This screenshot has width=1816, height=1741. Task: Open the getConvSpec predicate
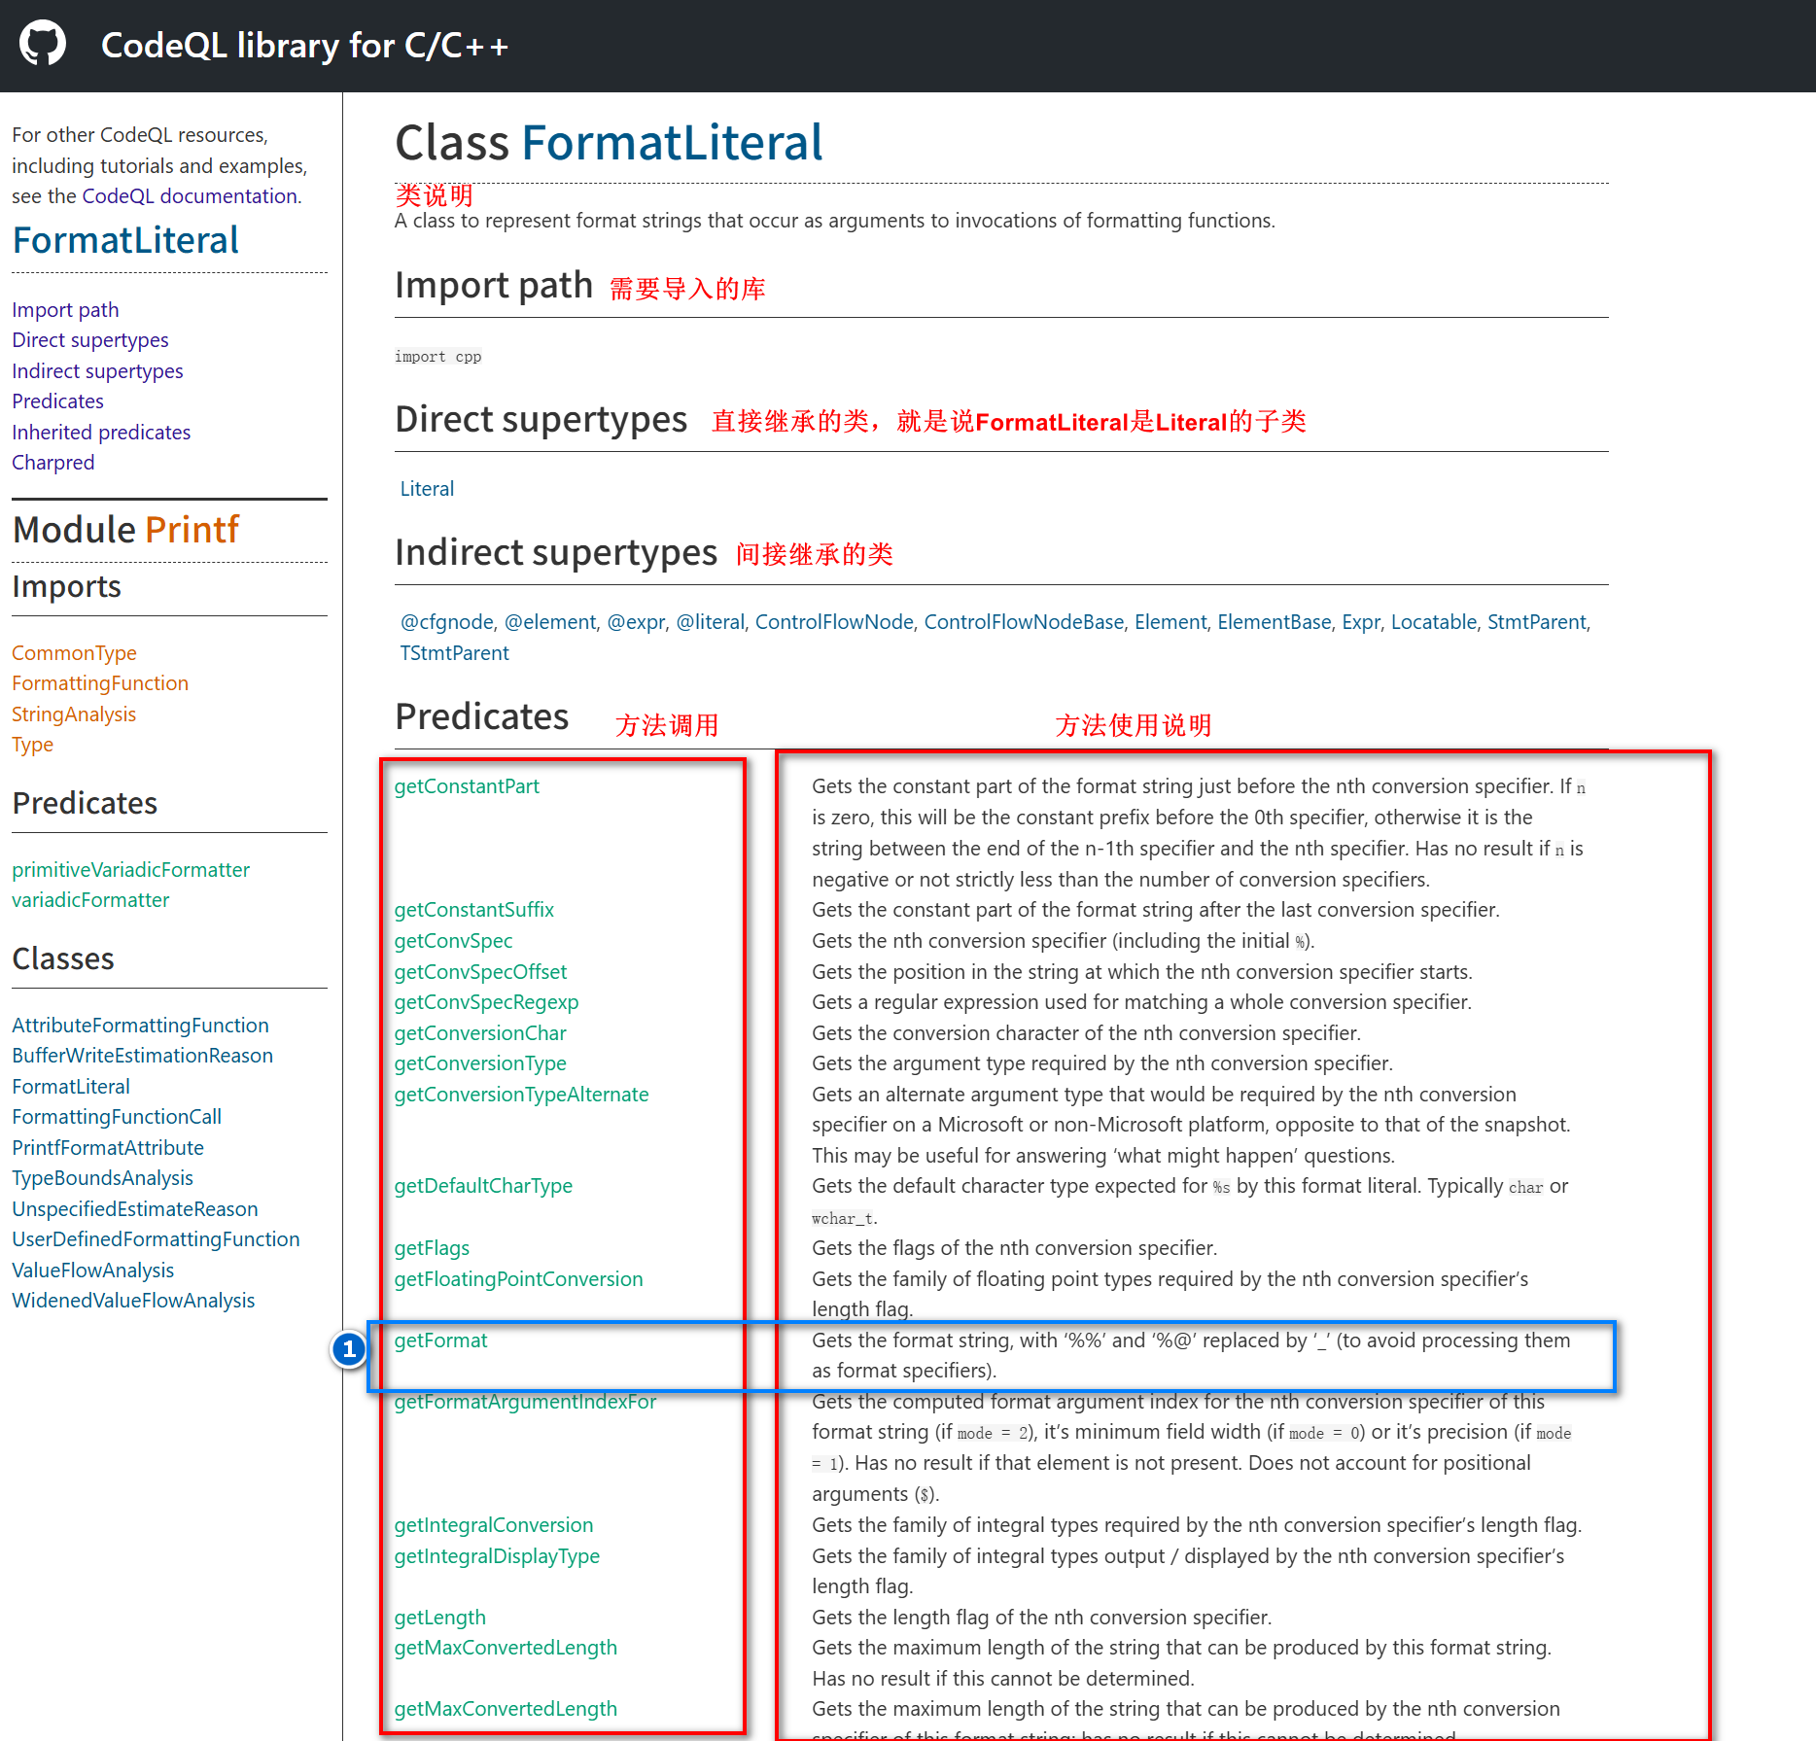453,941
